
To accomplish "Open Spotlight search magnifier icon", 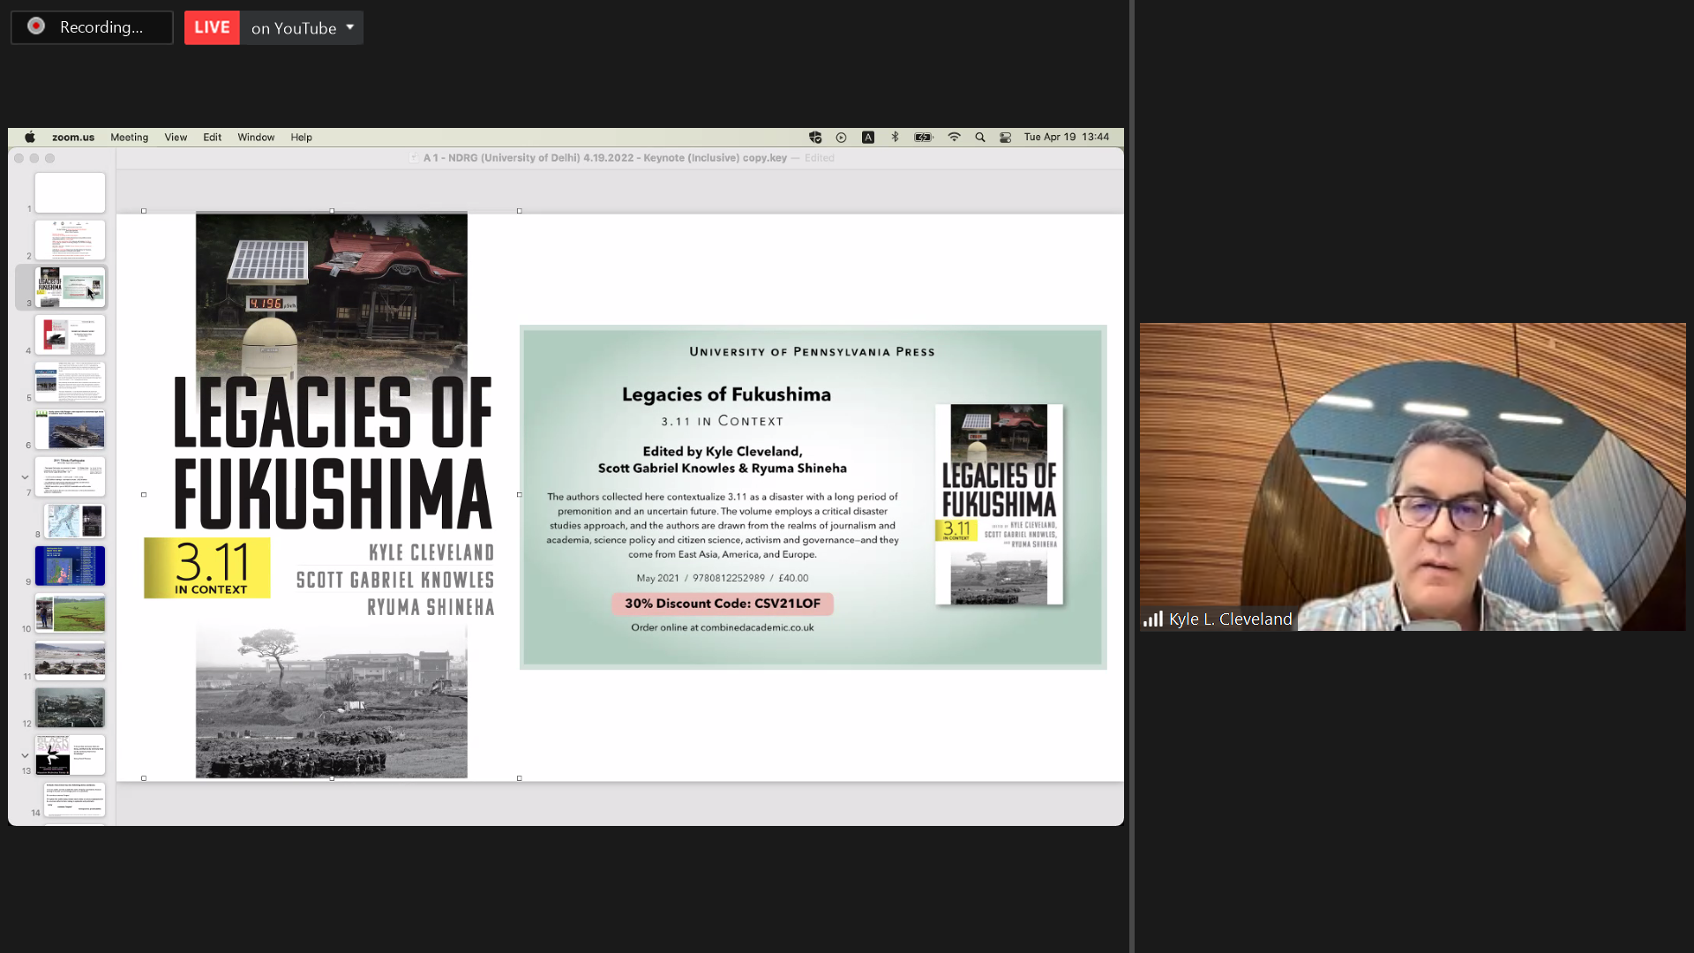I will click(980, 138).
